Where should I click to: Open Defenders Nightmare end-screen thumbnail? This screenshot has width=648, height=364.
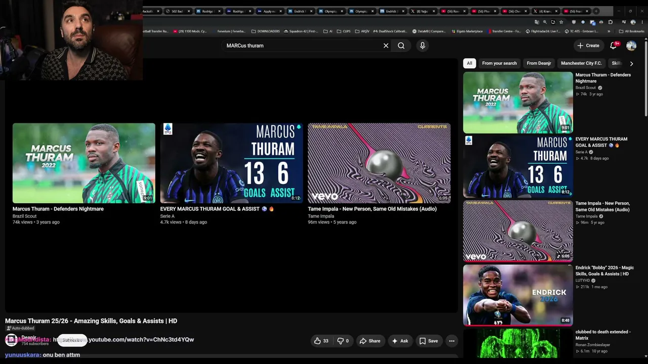point(84,163)
